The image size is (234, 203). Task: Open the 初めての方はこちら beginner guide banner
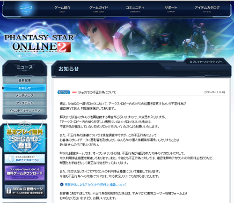[25, 158]
